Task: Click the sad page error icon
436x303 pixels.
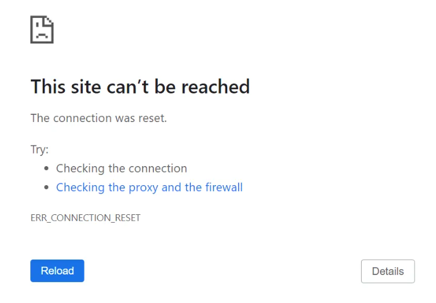Action: click(x=42, y=29)
